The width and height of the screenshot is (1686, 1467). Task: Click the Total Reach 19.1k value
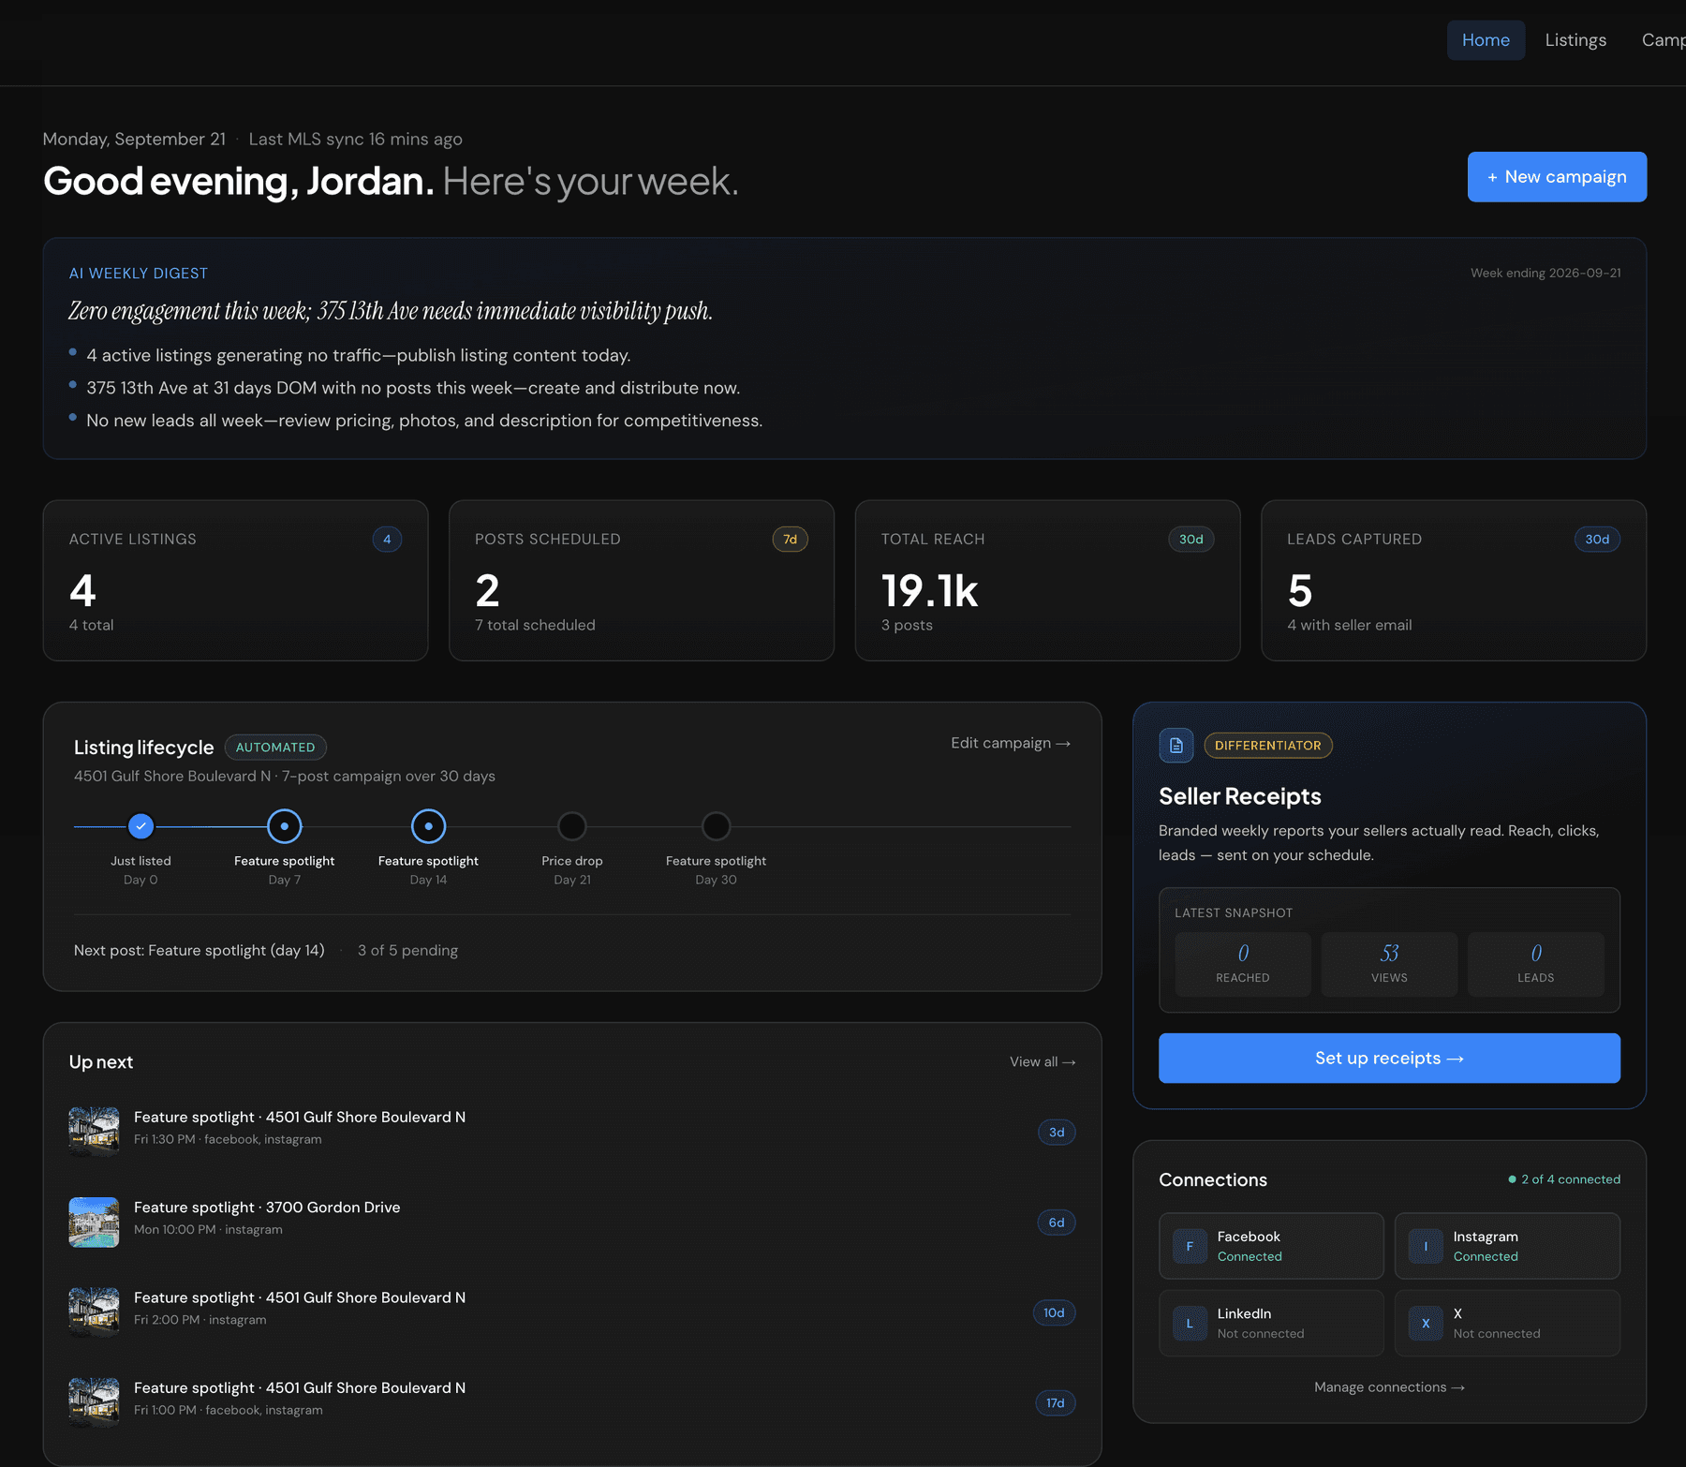pos(929,591)
